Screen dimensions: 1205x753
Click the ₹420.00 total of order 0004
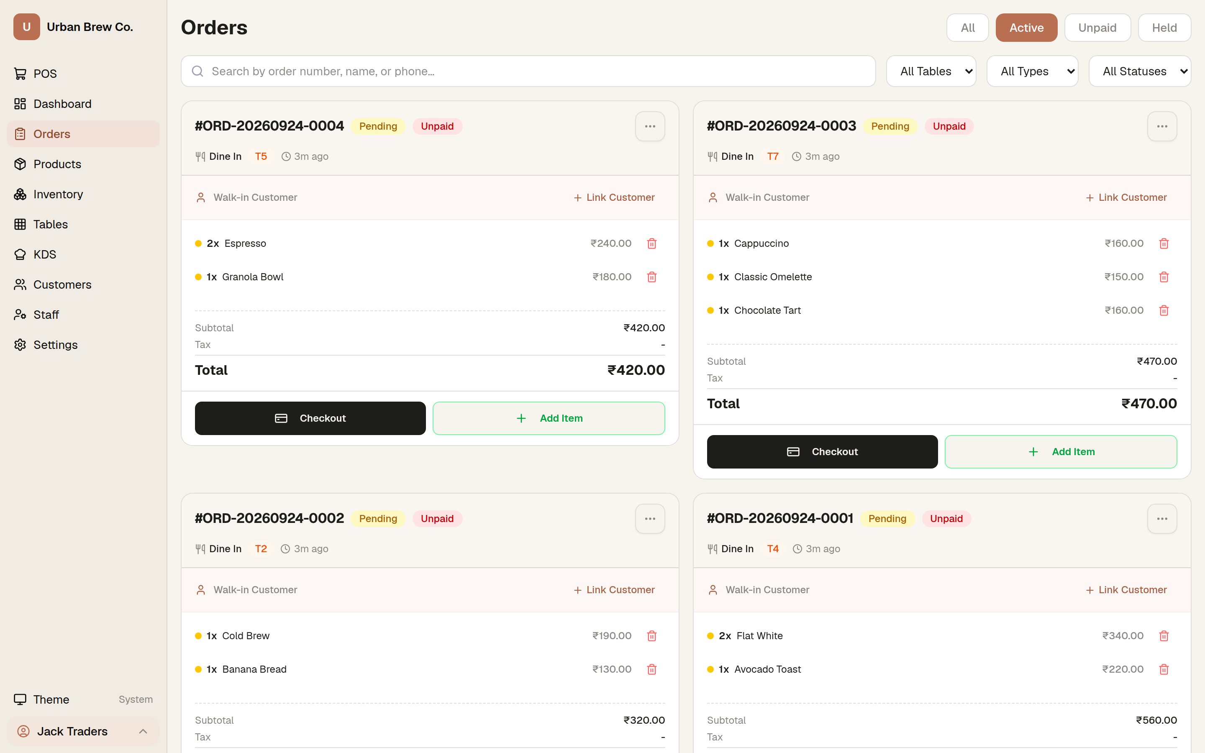coord(636,370)
